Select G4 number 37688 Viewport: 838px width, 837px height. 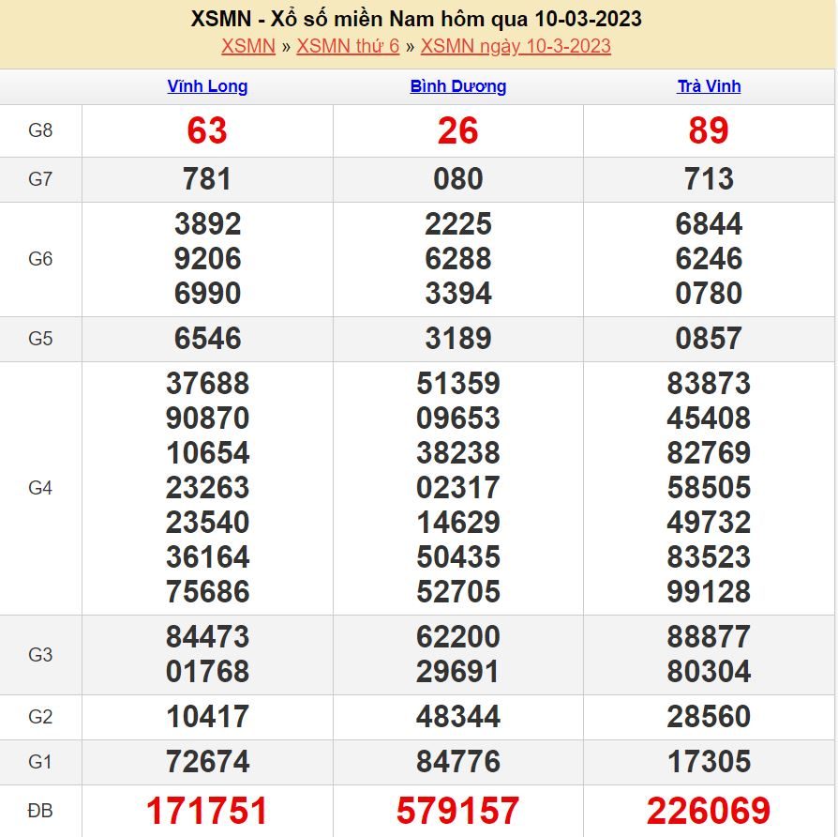[207, 384]
